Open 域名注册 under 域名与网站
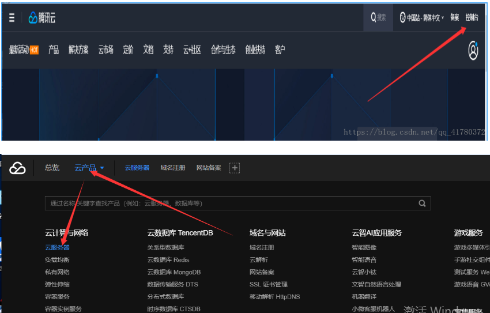The width and height of the screenshot is (490, 313). pyautogui.click(x=262, y=248)
